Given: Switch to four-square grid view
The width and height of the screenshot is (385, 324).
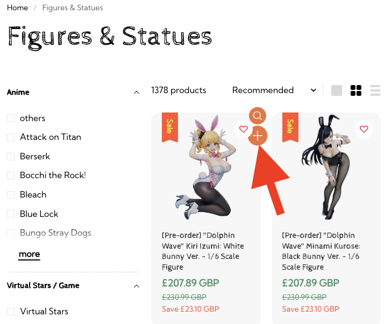Looking at the screenshot, I should click(x=356, y=90).
